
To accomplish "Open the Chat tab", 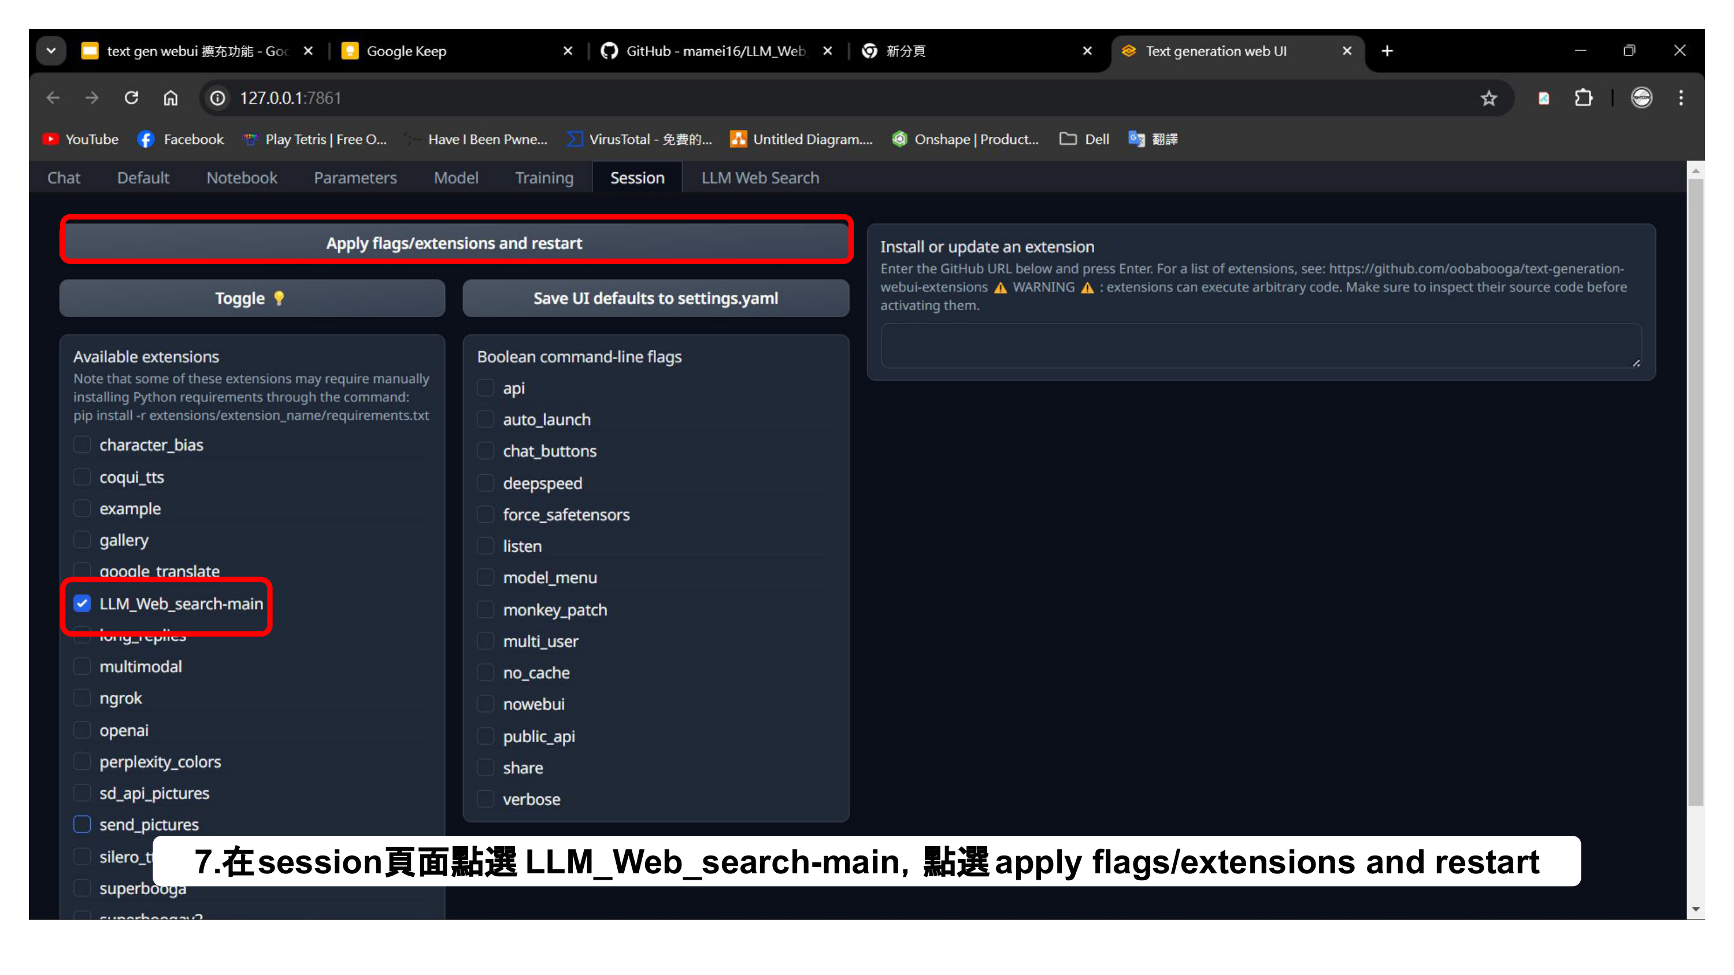I will 64,178.
